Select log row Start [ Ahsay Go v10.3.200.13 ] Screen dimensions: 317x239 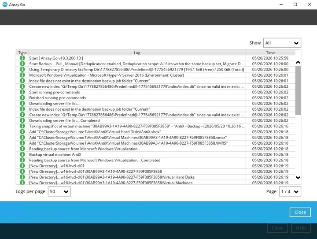155,58
